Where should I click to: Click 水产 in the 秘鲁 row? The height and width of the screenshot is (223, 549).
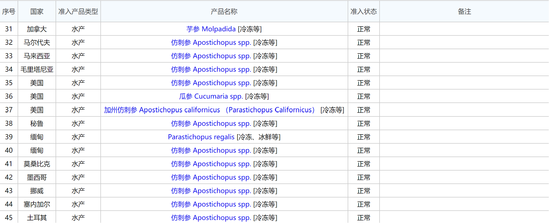pyautogui.click(x=78, y=123)
